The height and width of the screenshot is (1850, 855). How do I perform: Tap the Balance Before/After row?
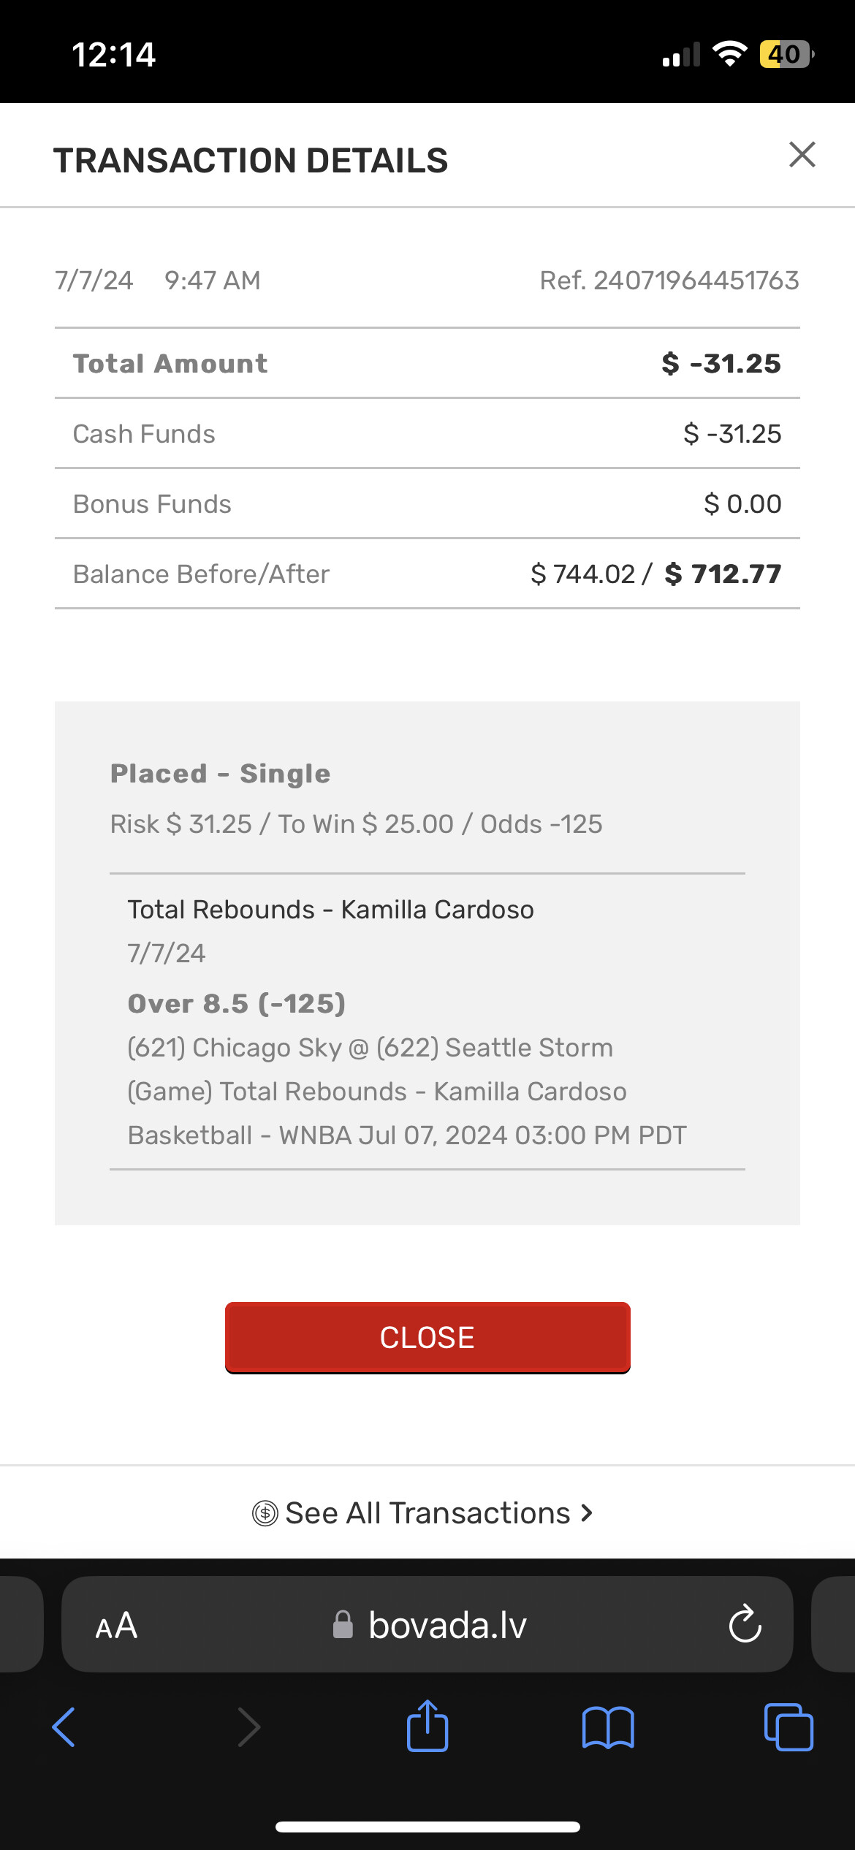point(427,574)
